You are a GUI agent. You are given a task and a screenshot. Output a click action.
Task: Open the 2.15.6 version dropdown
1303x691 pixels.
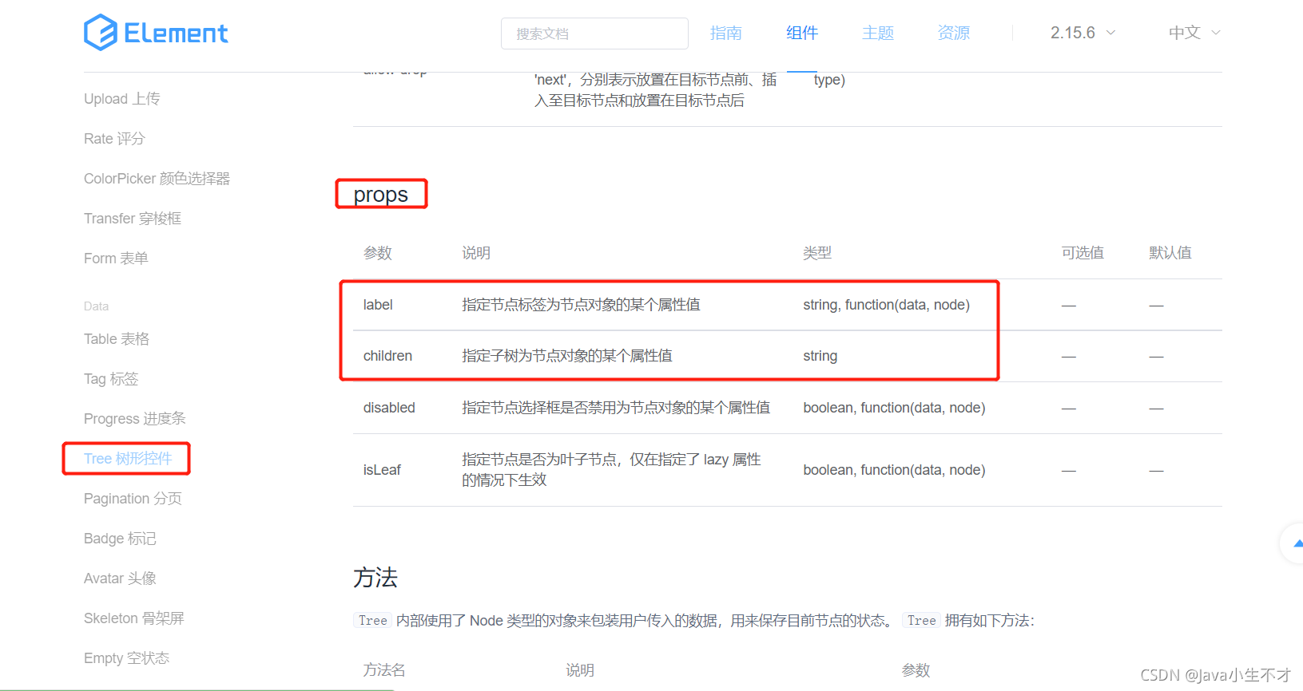(1083, 33)
